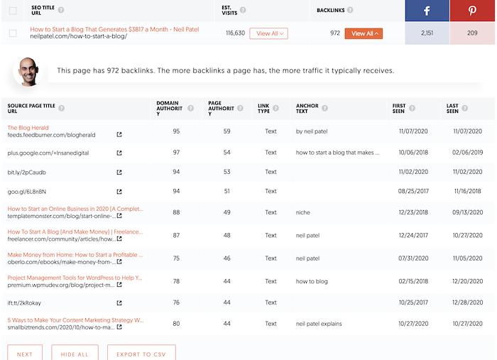Click the Facebook shares column icon
The height and width of the screenshot is (360, 497).
(x=427, y=11)
